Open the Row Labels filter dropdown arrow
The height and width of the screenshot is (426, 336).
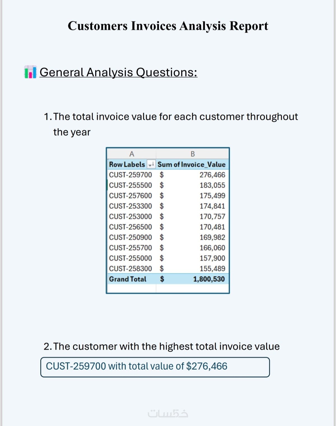click(151, 165)
